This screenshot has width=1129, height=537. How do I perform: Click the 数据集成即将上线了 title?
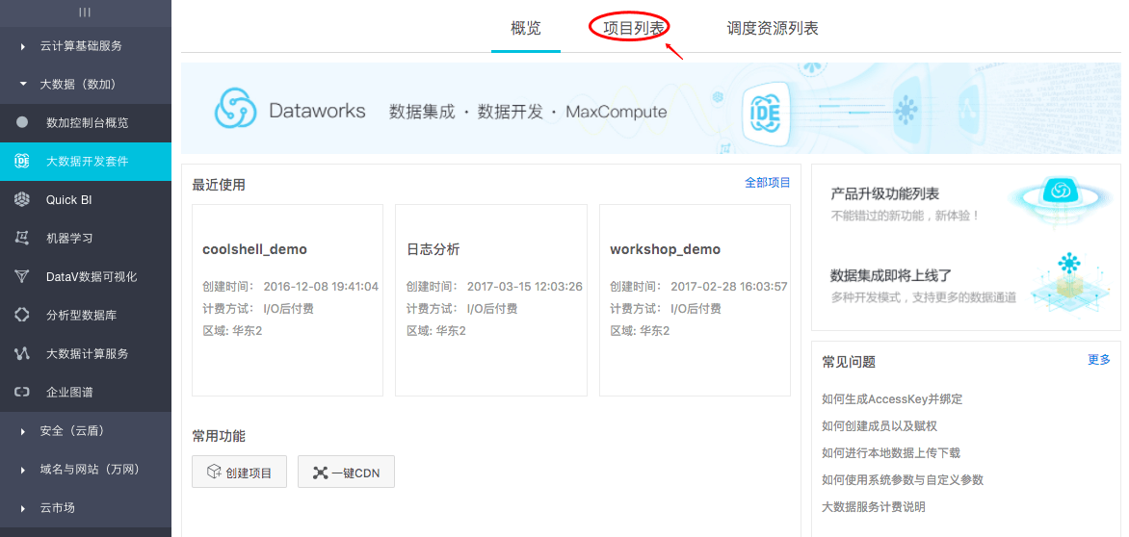[891, 275]
